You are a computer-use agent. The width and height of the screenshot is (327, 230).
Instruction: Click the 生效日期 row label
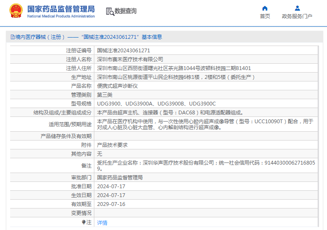[81, 195]
